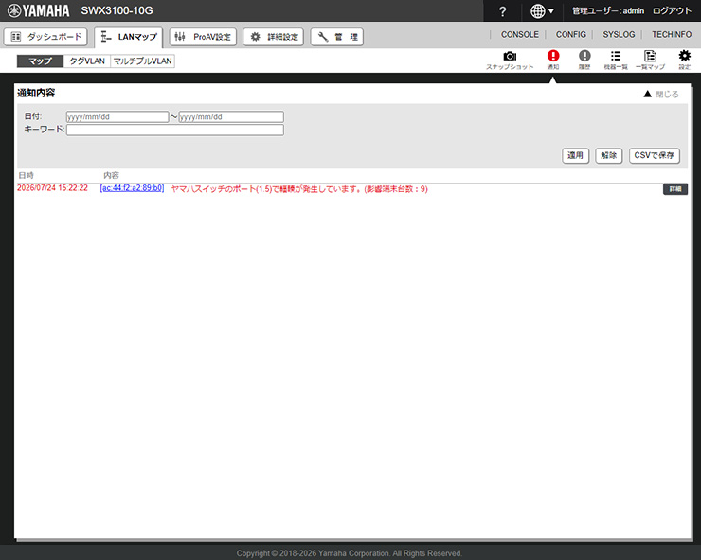Open the ProAV設定 tab
The width and height of the screenshot is (701, 560).
point(203,37)
